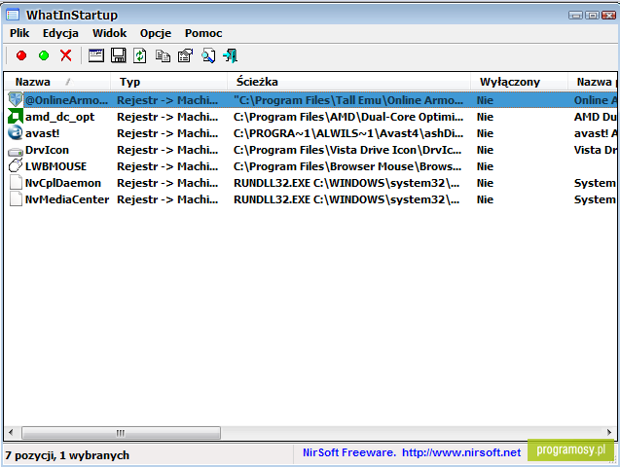This screenshot has height=467, width=620.
Task: Click the AMD Du product name cell
Action: 595,117
